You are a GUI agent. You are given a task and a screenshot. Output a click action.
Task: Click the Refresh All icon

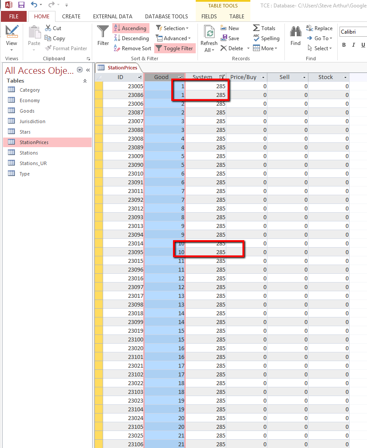point(210,33)
